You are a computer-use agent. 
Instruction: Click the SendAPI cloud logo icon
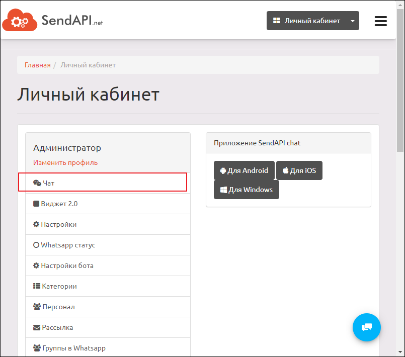[19, 21]
